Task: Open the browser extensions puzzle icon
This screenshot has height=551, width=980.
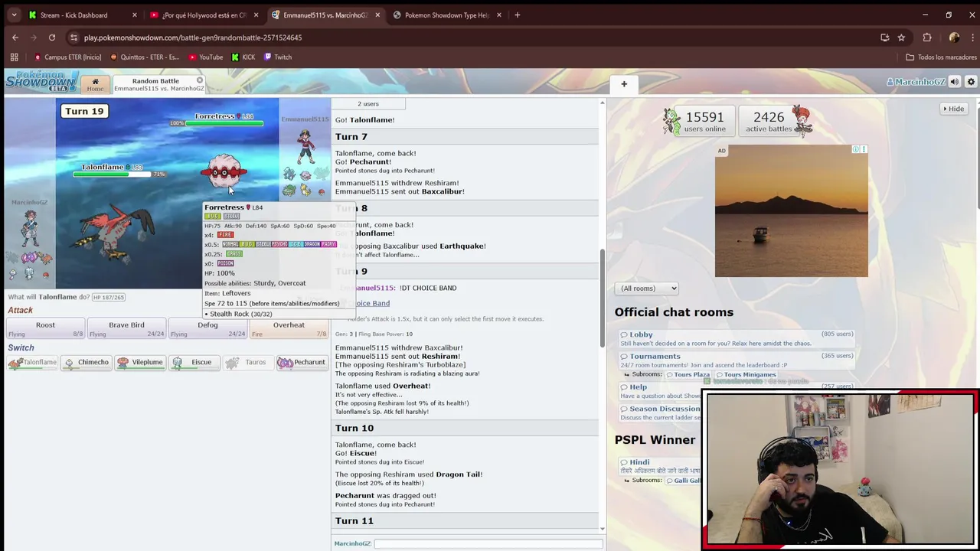Action: 927,37
